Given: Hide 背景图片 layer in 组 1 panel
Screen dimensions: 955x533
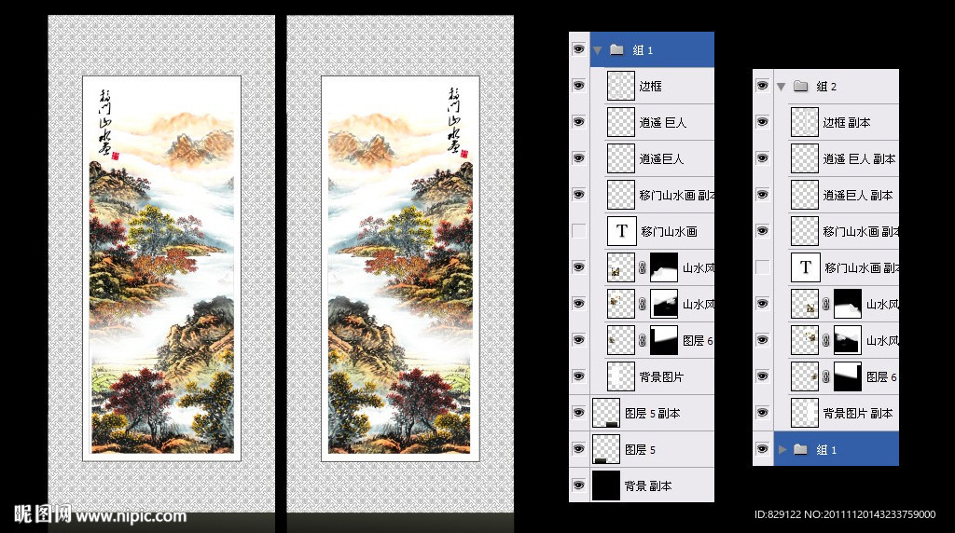Looking at the screenshot, I should 578,376.
